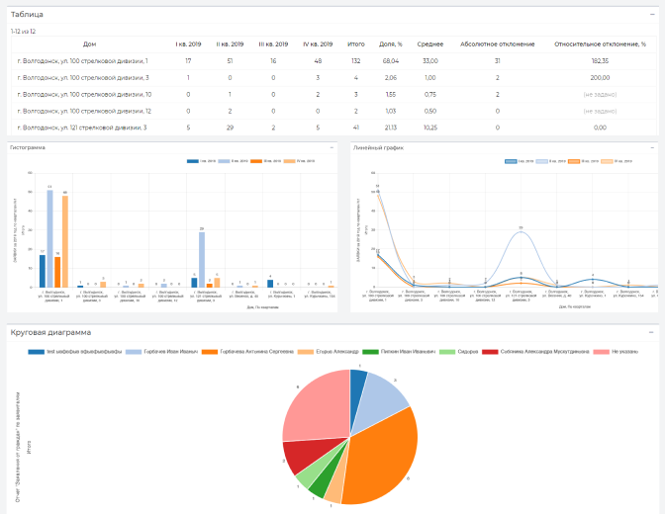The width and height of the screenshot is (665, 514).
Task: Click the tallest light blue bar labeled 51
Action: [x=50, y=238]
